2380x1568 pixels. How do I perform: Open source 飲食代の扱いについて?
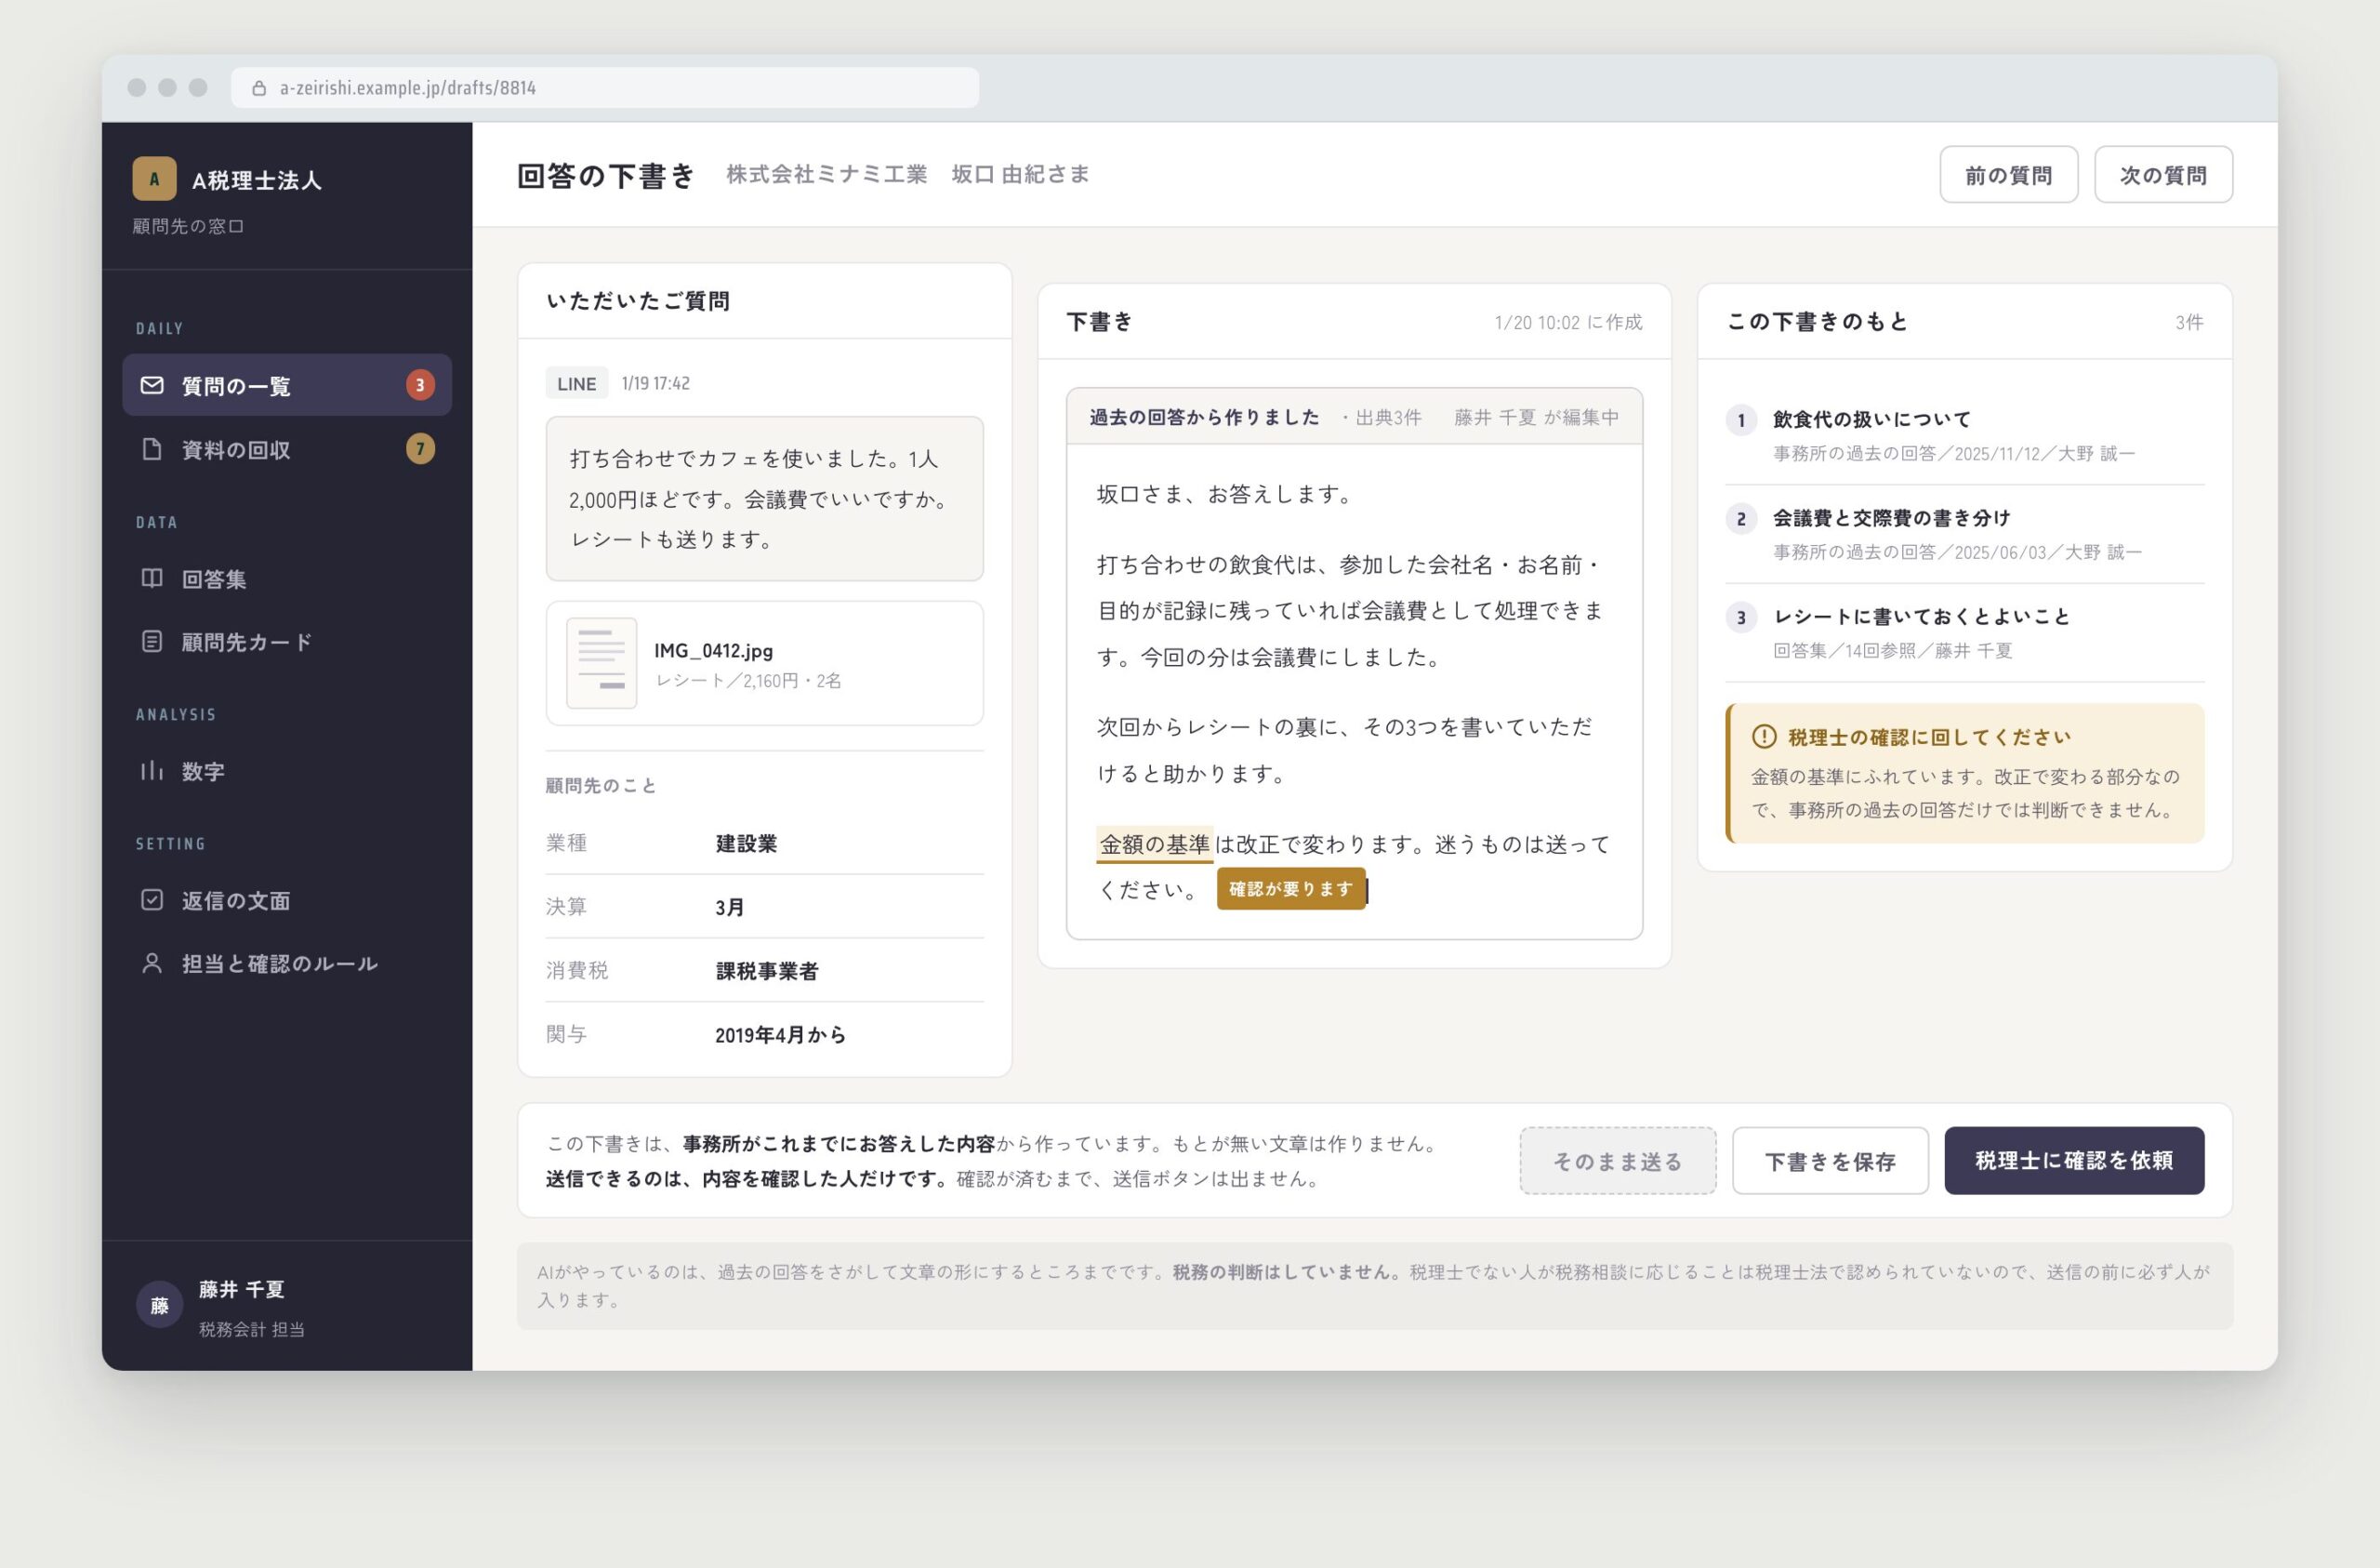pyautogui.click(x=1871, y=419)
